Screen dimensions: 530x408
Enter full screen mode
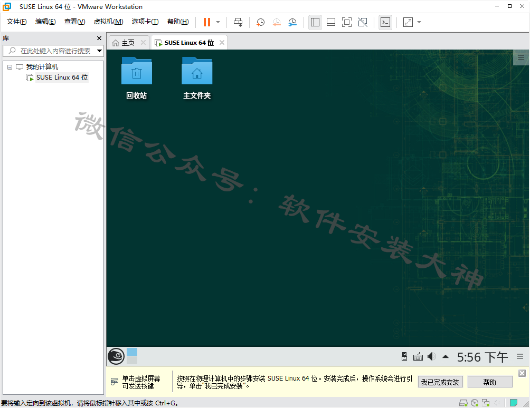coord(347,22)
